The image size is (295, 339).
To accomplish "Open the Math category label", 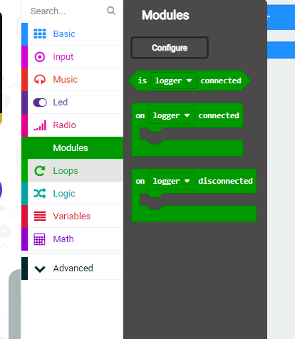I will [x=63, y=239].
